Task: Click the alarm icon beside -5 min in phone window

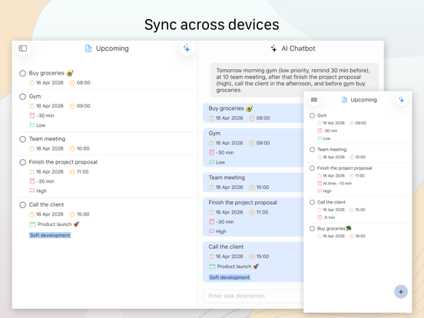Action: pyautogui.click(x=320, y=217)
